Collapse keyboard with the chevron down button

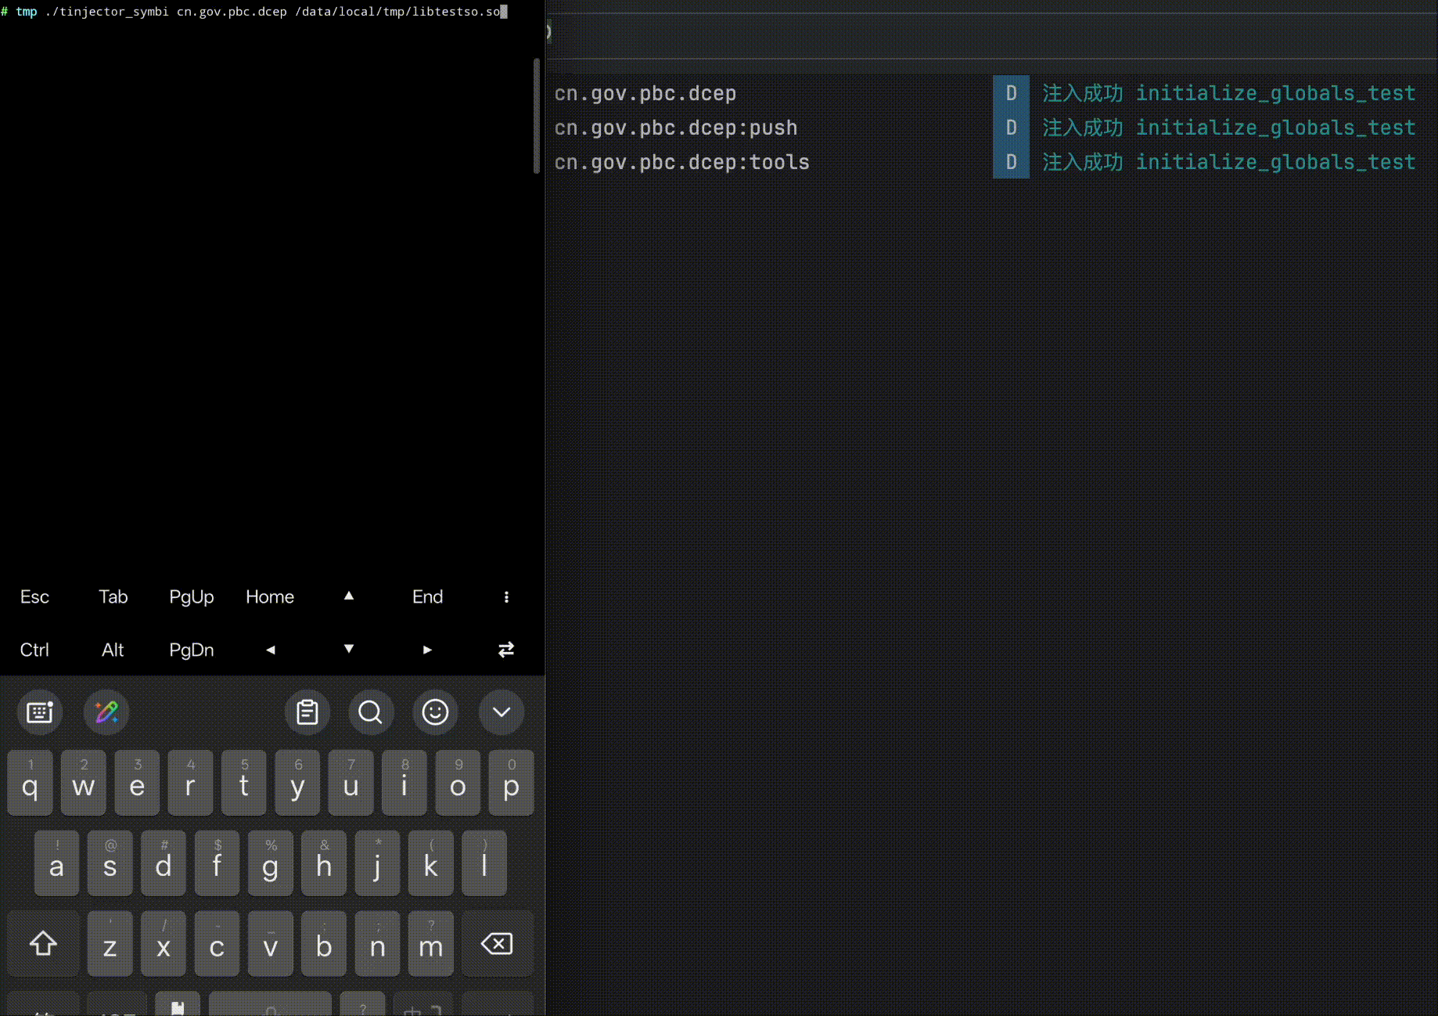click(502, 712)
